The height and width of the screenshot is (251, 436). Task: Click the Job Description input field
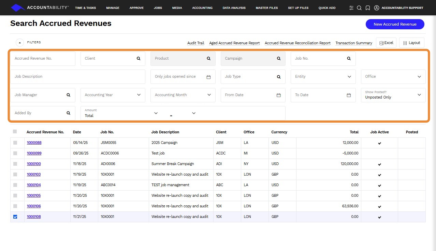click(78, 77)
